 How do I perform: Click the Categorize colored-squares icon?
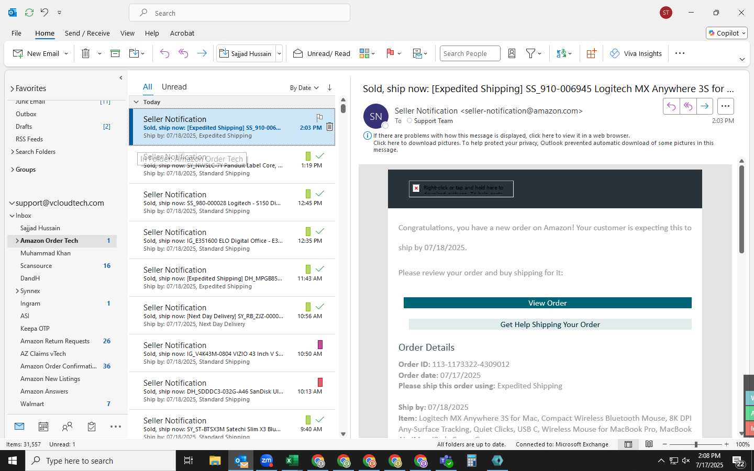(364, 53)
